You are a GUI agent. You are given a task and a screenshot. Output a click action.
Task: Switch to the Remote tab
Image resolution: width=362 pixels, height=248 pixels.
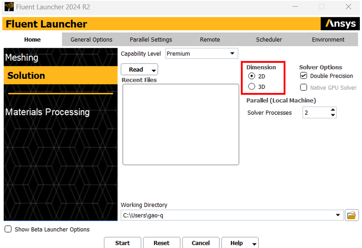coord(210,39)
